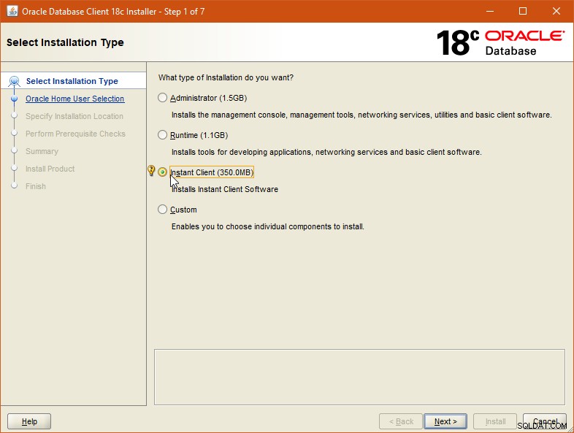574x433 pixels.
Task: Click the 'Select Installation Type' page heading
Action: [65, 42]
